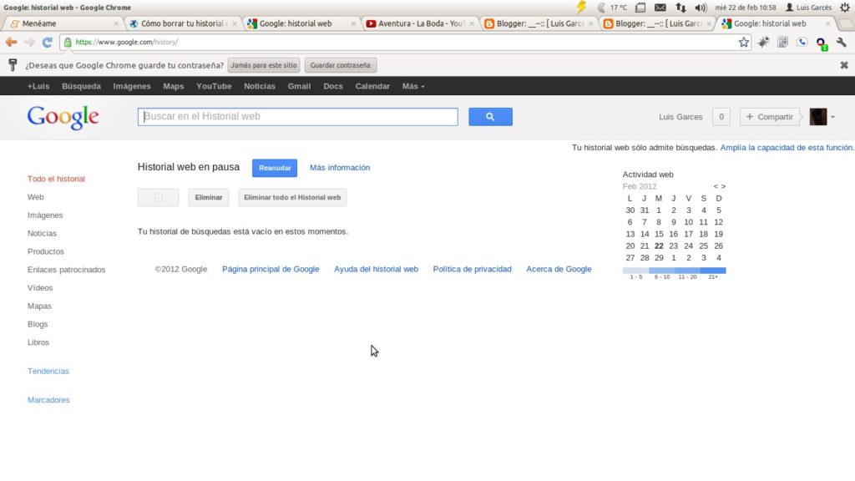Open Ayuda del historial web link
The height and width of the screenshot is (481, 855).
pyautogui.click(x=377, y=270)
